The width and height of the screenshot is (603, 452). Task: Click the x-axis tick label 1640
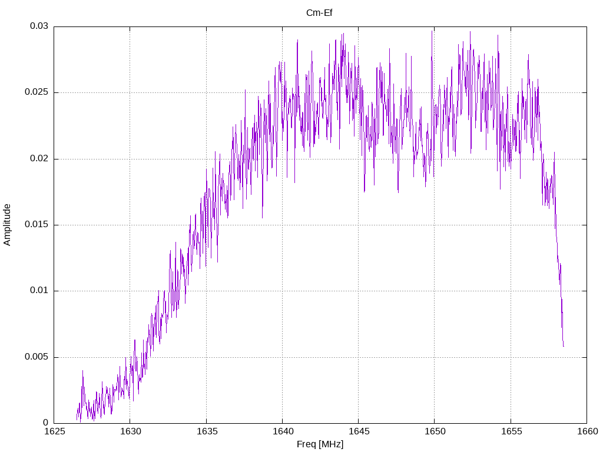[283, 431]
